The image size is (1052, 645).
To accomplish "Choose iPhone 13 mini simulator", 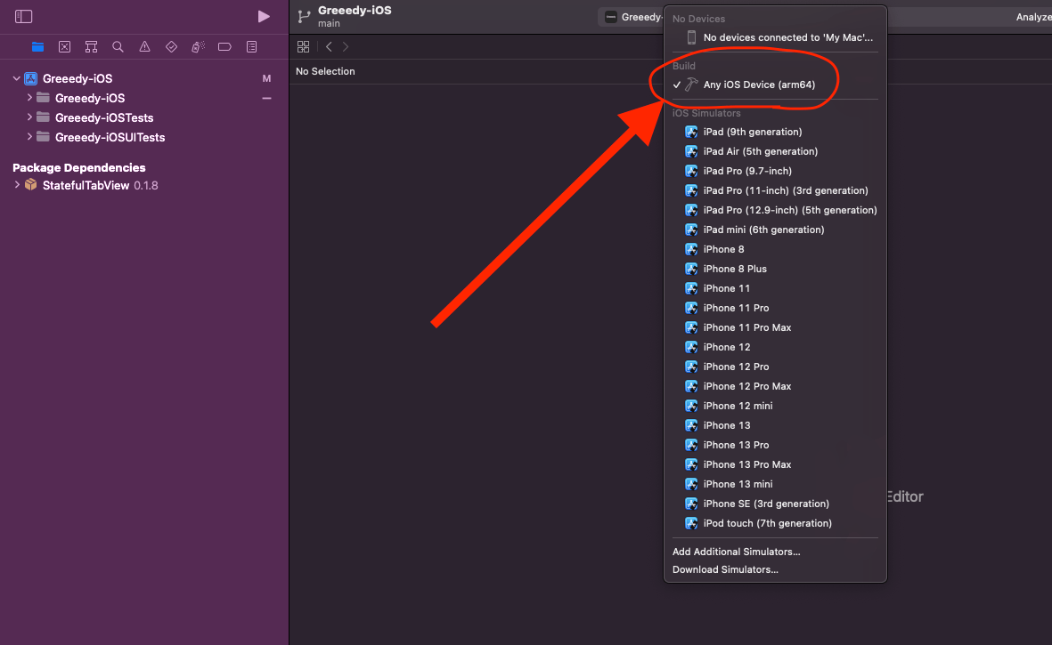I will point(775,484).
